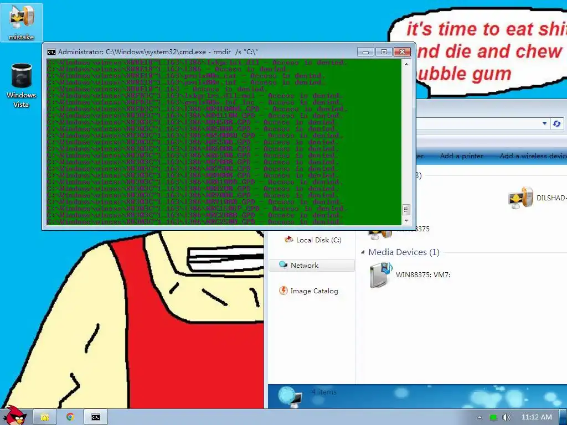
Task: Select the WIN88375: VM7: media device icon
Action: [x=381, y=275]
